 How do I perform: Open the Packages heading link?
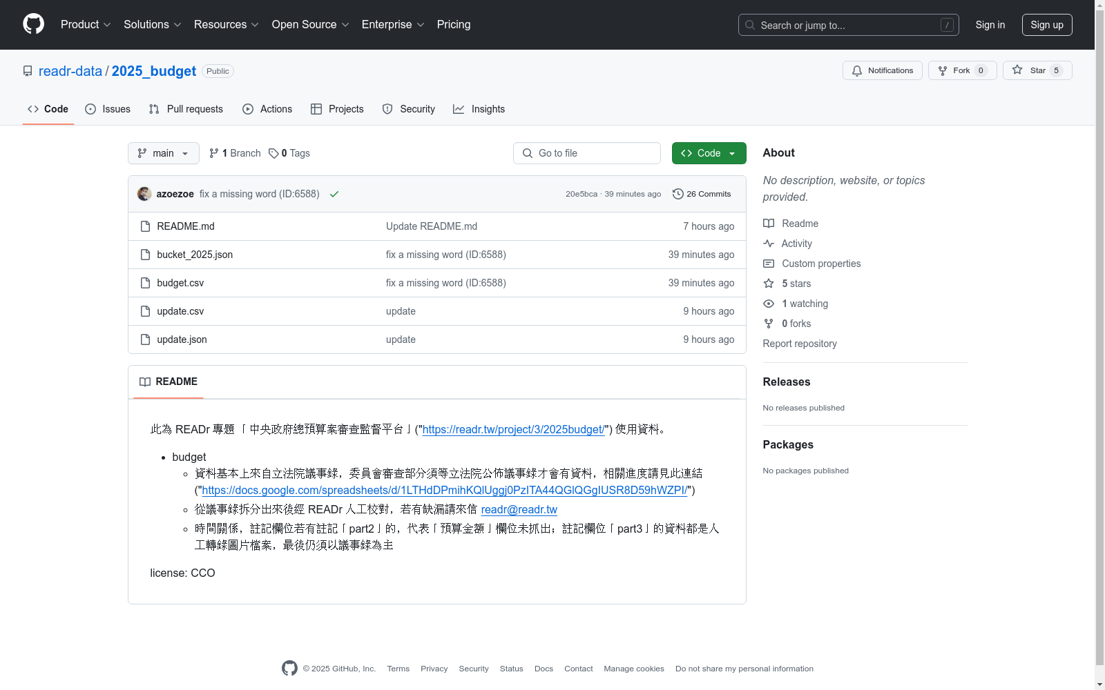click(788, 444)
